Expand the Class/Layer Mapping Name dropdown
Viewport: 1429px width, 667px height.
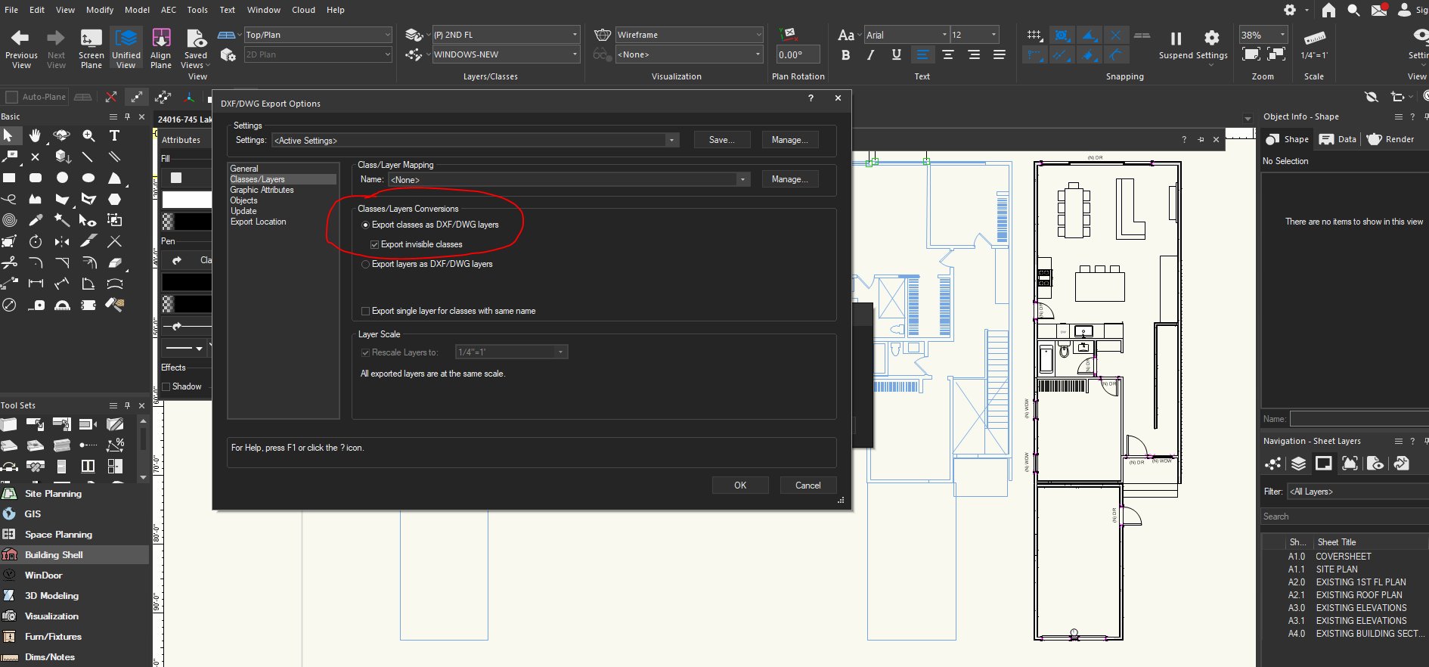tap(742, 180)
